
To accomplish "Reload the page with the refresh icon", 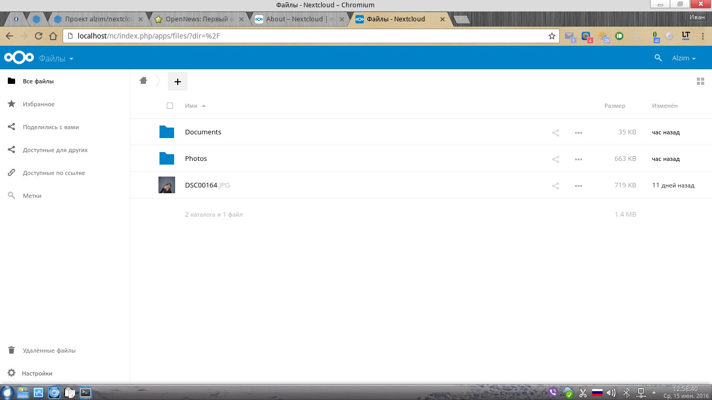I will click(x=38, y=36).
